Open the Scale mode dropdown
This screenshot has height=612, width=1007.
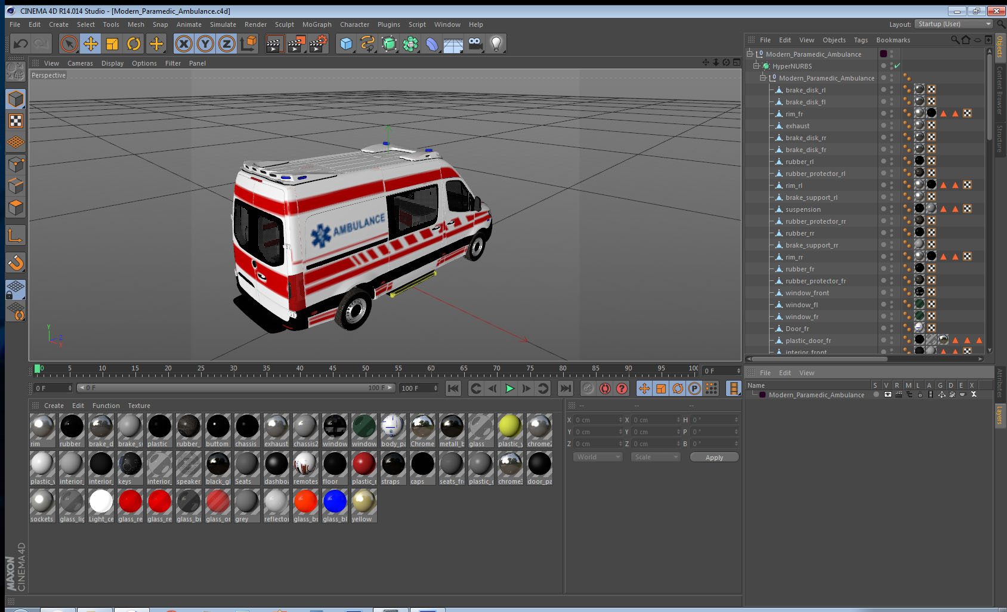point(655,457)
